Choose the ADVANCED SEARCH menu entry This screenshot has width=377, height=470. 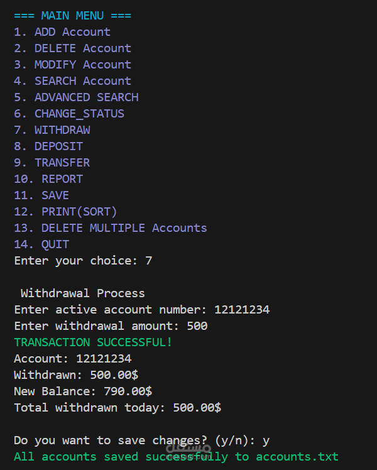pyautogui.click(x=76, y=97)
